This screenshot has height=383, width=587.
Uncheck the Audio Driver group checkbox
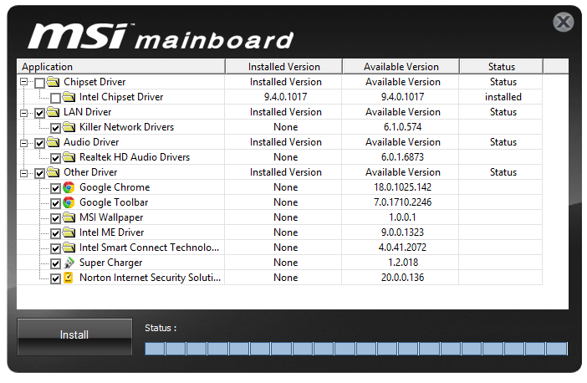(x=39, y=143)
